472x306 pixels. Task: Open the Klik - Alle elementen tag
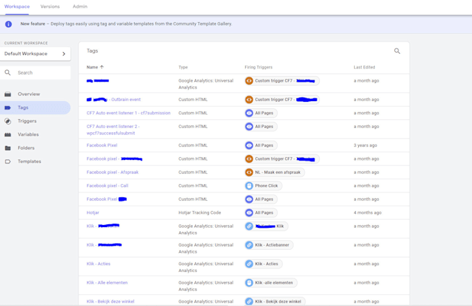point(107,282)
